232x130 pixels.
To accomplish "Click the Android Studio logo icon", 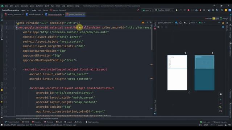I will click(x=2, y=6).
